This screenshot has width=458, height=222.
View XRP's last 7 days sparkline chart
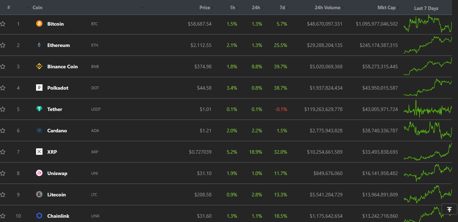[x=428, y=152]
